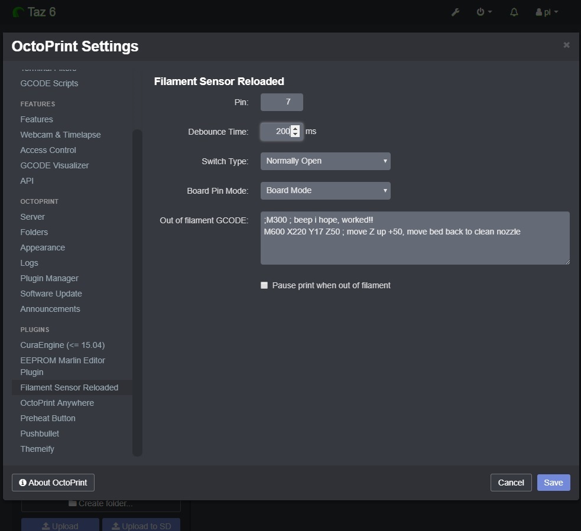Image resolution: width=581 pixels, height=531 pixels.
Task: Open GCODE Visualizer settings
Action: pyautogui.click(x=54, y=165)
